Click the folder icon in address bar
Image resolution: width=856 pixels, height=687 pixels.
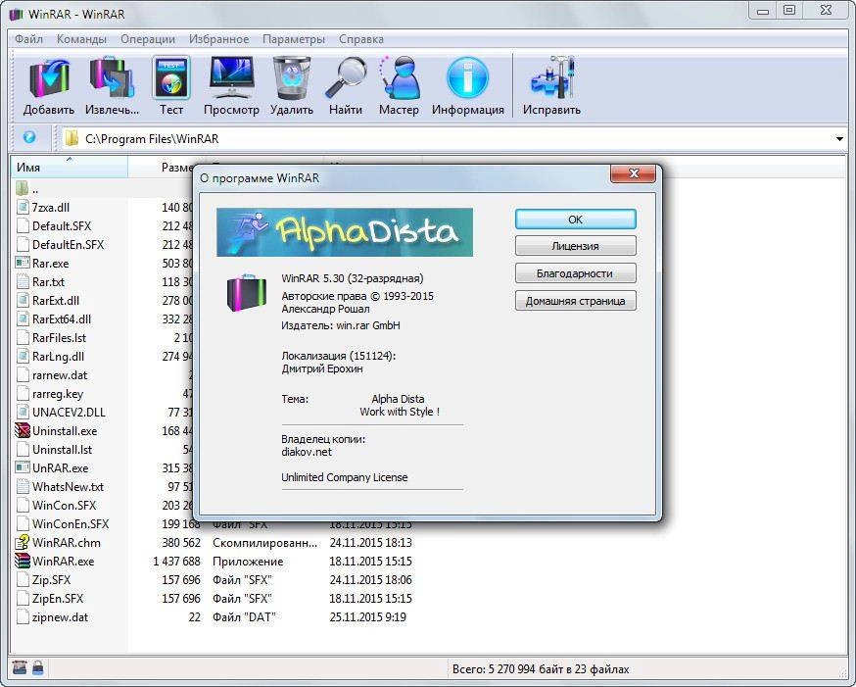[x=71, y=138]
